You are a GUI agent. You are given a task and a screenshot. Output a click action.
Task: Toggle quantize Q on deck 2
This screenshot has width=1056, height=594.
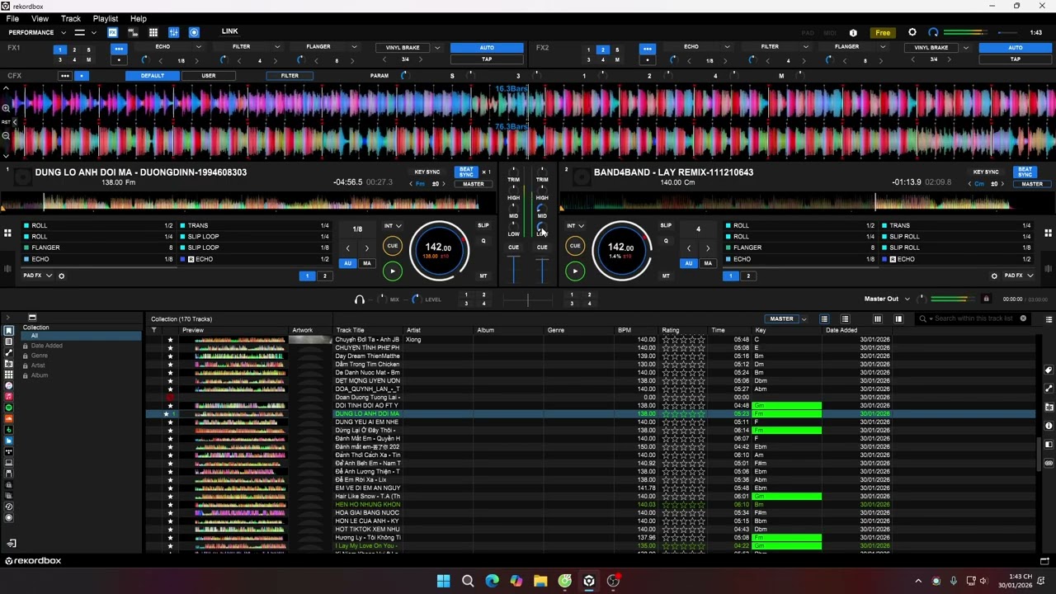click(666, 242)
